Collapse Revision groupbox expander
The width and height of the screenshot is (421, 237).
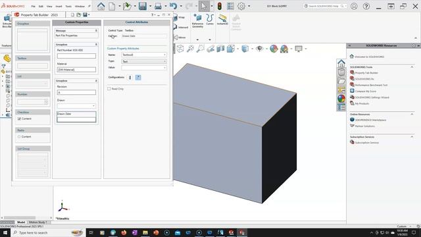96,80
